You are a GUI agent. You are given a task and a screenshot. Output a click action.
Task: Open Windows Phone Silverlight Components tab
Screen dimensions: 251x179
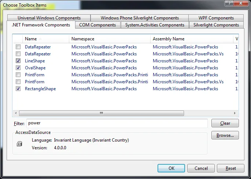140,18
